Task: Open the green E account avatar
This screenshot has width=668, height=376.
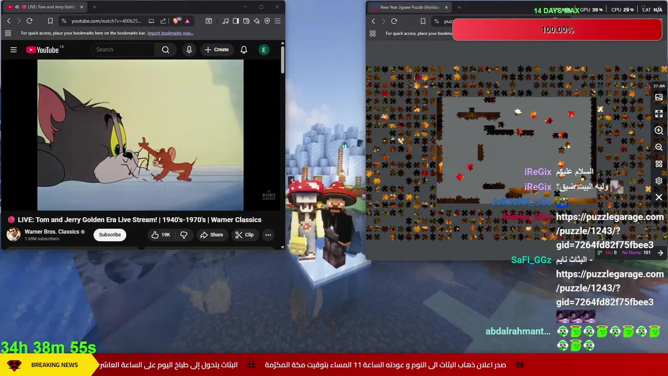Action: pos(264,50)
